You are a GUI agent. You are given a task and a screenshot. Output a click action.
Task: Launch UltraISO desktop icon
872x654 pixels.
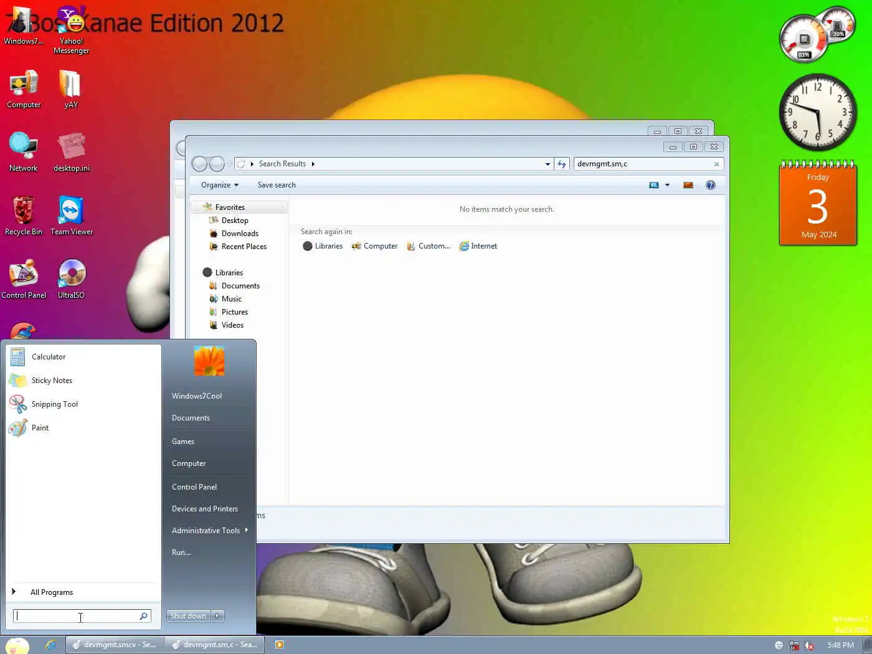(71, 280)
